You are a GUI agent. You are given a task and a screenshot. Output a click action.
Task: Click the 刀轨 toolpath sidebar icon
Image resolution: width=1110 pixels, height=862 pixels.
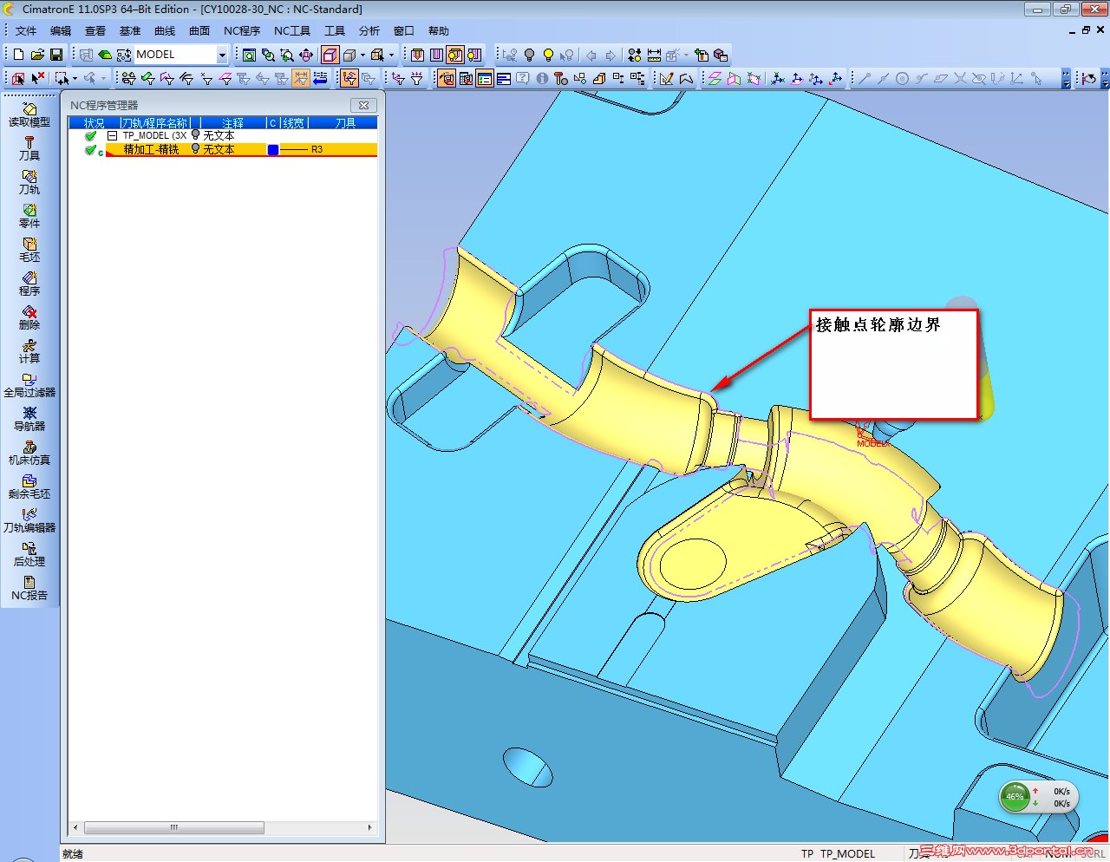click(x=29, y=182)
